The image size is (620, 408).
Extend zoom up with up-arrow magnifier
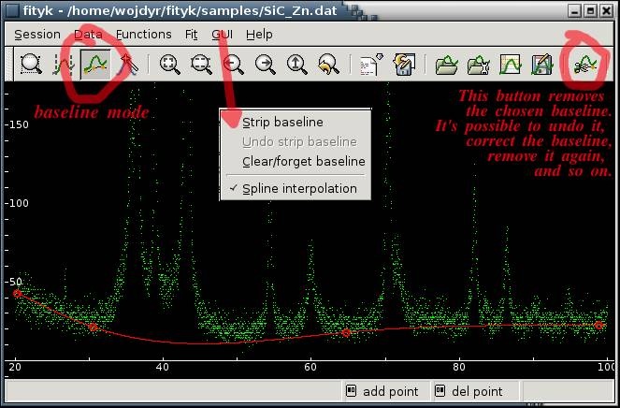coord(297,65)
